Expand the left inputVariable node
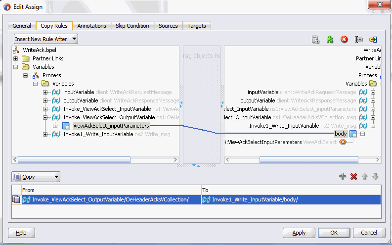392x245 pixels. pos(45,92)
